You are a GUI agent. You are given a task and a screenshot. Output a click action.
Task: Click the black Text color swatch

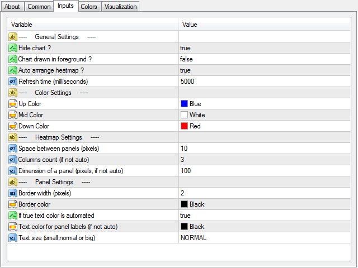pos(184,227)
